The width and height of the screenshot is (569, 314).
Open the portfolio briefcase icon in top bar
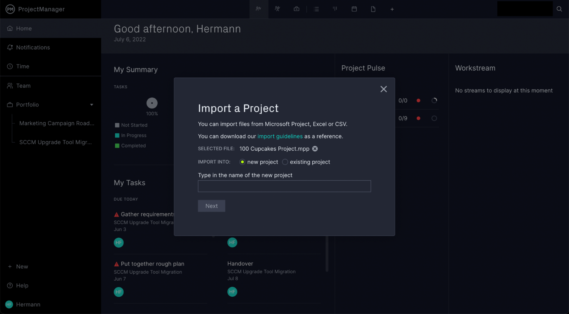296,9
